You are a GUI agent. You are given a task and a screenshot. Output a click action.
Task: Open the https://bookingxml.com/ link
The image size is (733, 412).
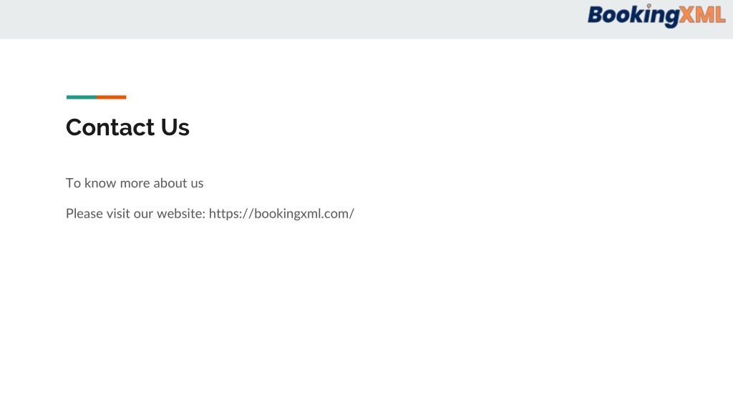pyautogui.click(x=281, y=213)
